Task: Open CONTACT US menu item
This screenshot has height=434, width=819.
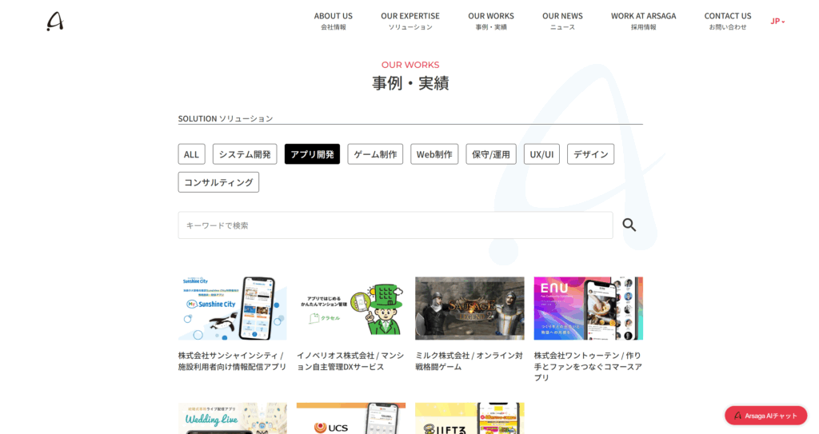Action: click(x=728, y=21)
